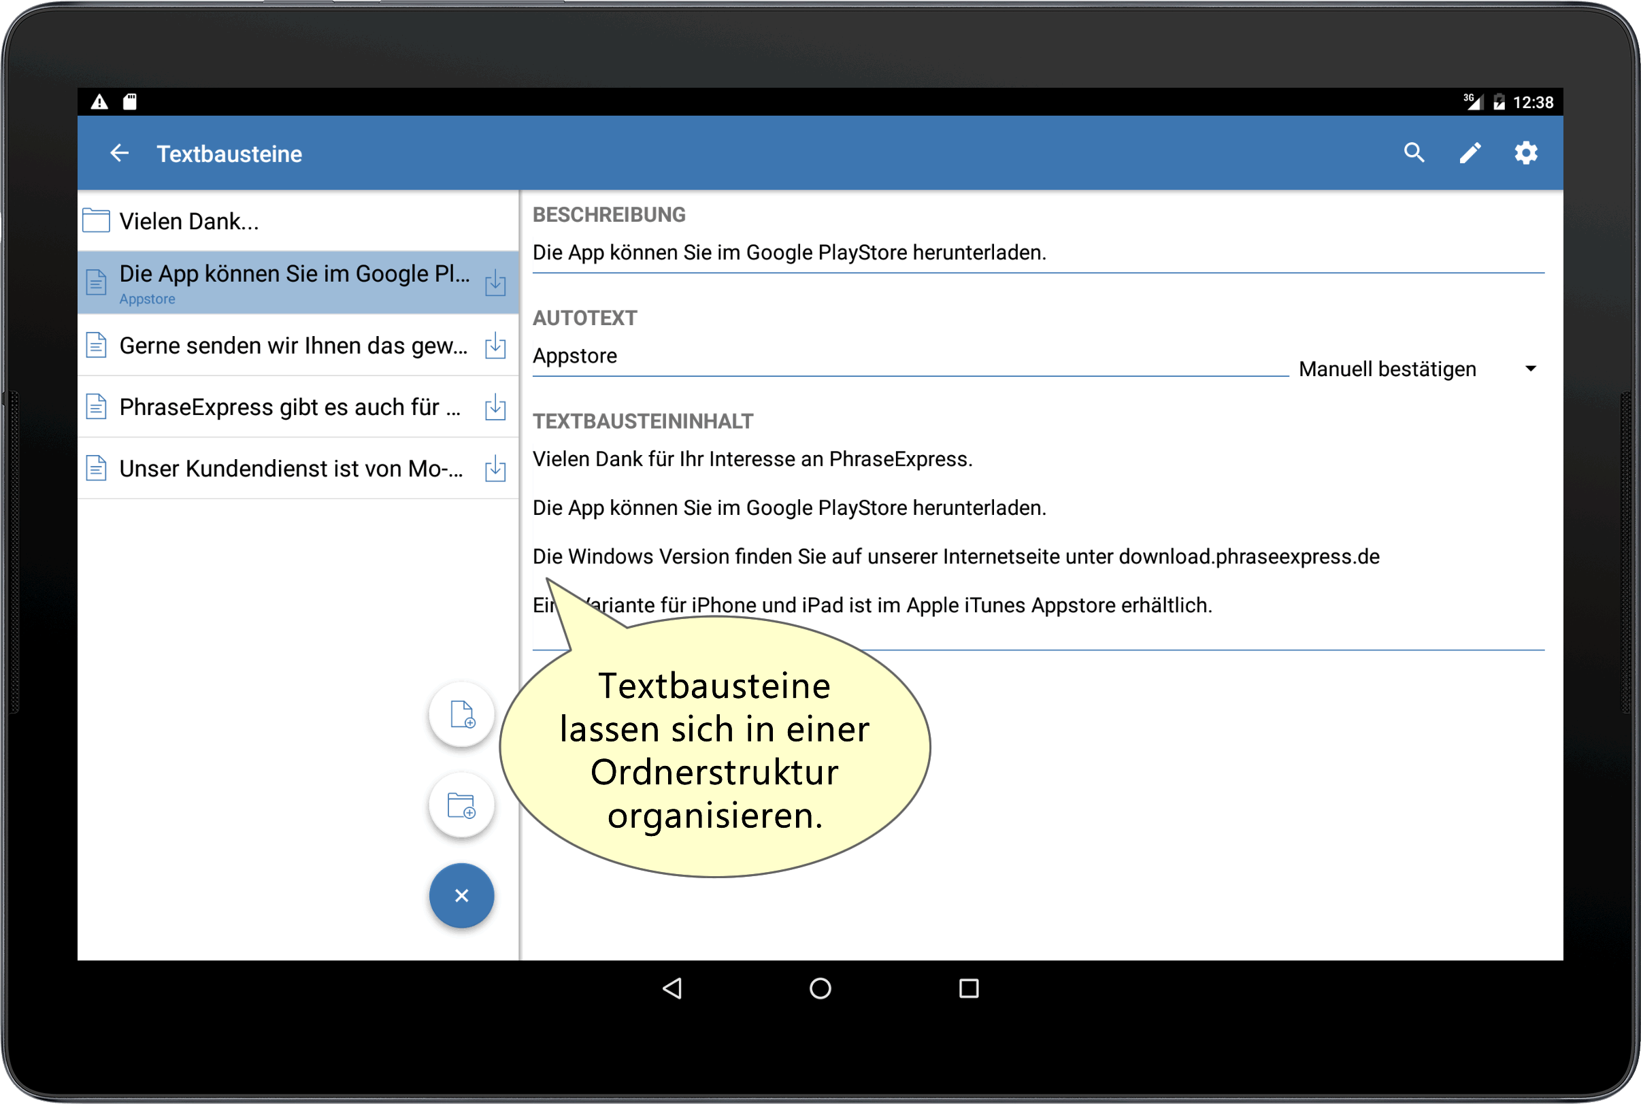Image resolution: width=1641 pixels, height=1104 pixels.
Task: Click the Autotext field containing 'Appstore'
Action: [910, 356]
